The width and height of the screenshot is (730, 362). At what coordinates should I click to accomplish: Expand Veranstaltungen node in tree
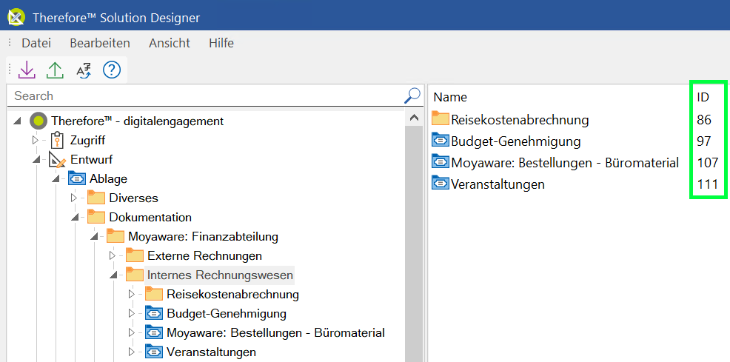pyautogui.click(x=132, y=352)
